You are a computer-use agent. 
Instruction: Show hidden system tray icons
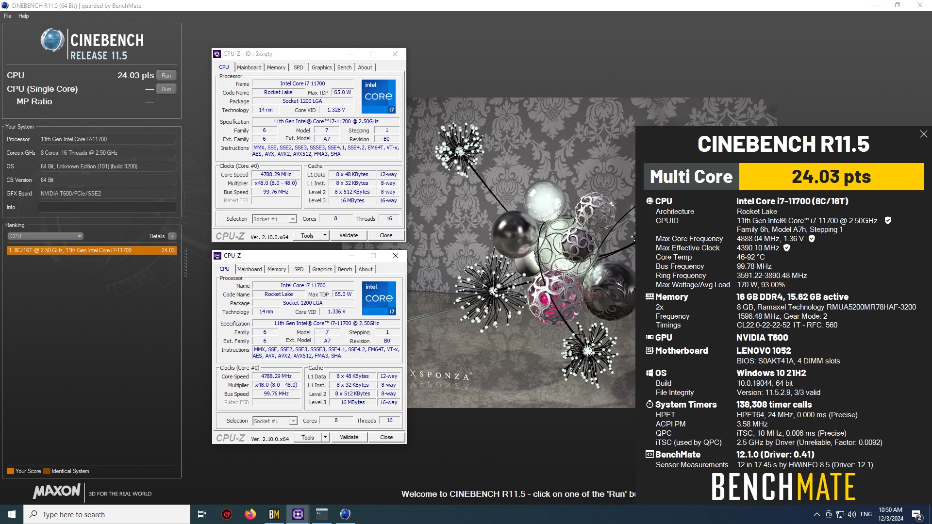click(817, 514)
